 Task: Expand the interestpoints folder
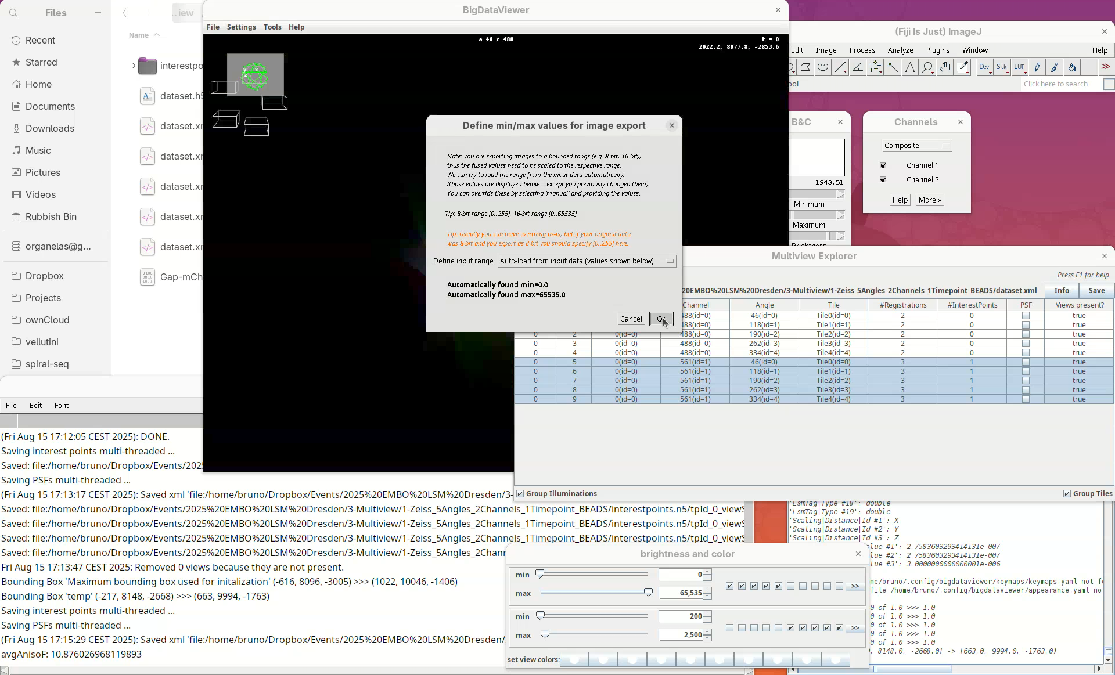coord(134,66)
